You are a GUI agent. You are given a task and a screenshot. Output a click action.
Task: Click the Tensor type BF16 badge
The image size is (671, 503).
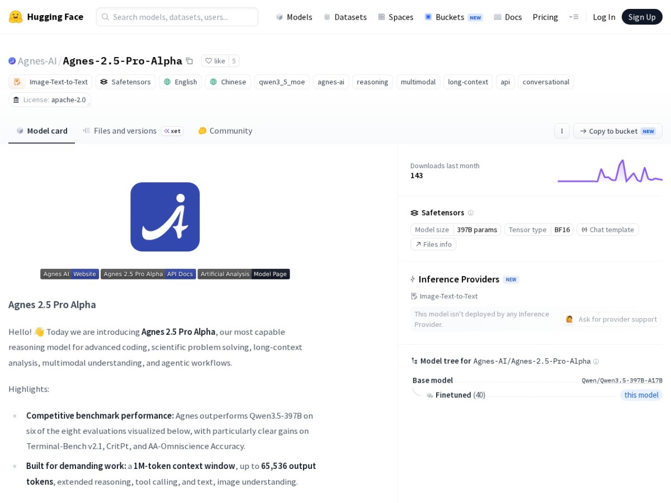click(x=538, y=230)
